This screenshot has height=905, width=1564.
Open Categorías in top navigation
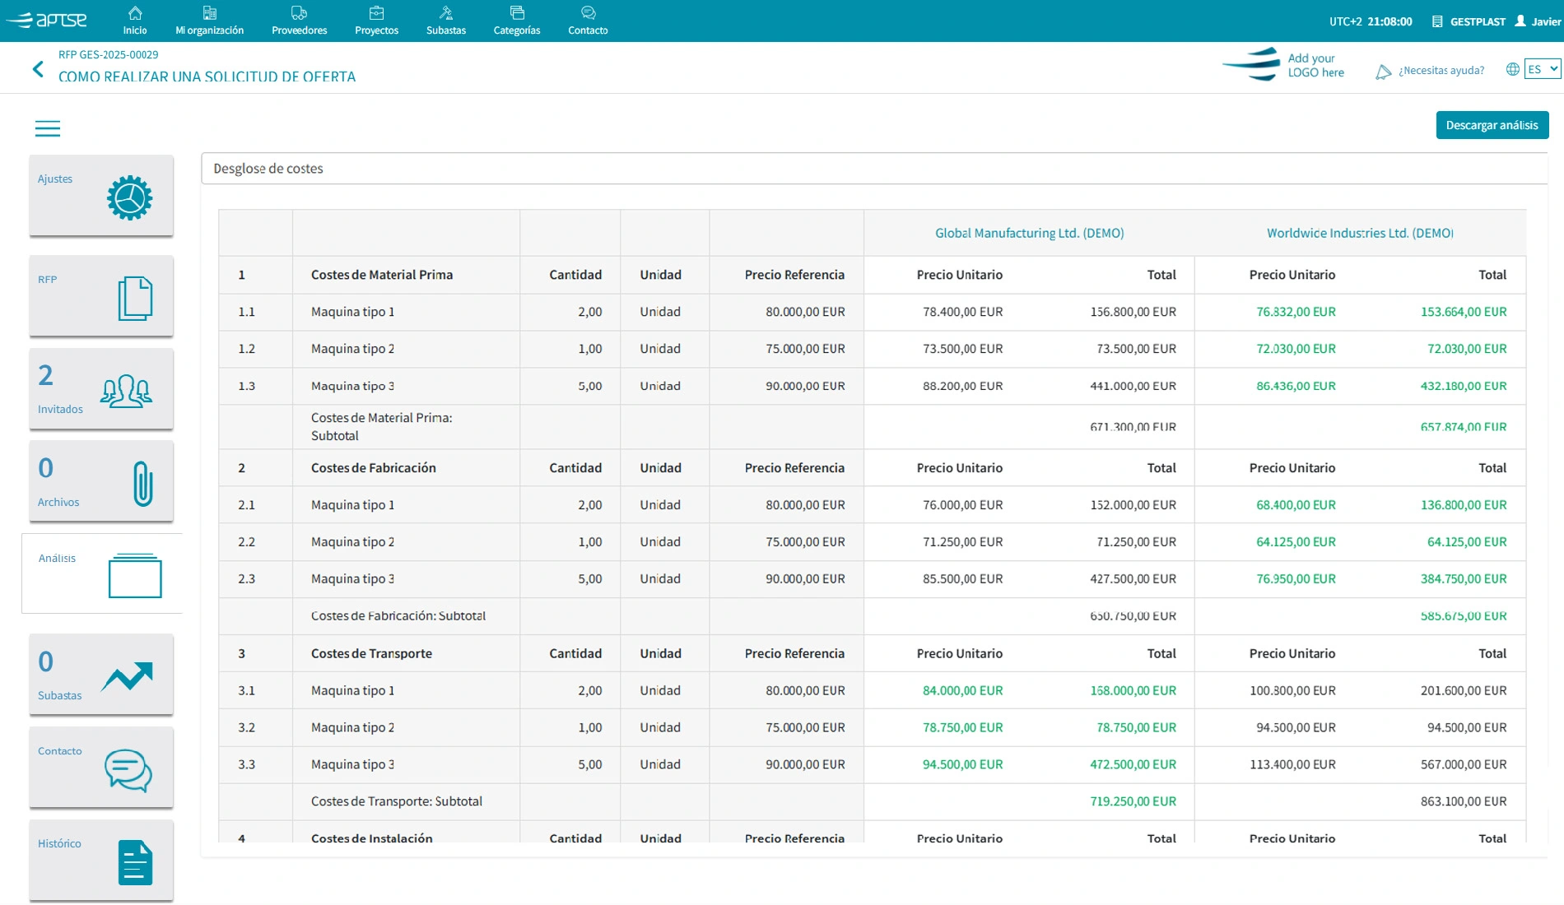point(517,21)
